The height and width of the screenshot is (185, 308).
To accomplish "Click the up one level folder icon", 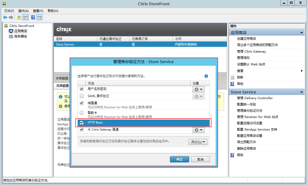I will (19, 18).
